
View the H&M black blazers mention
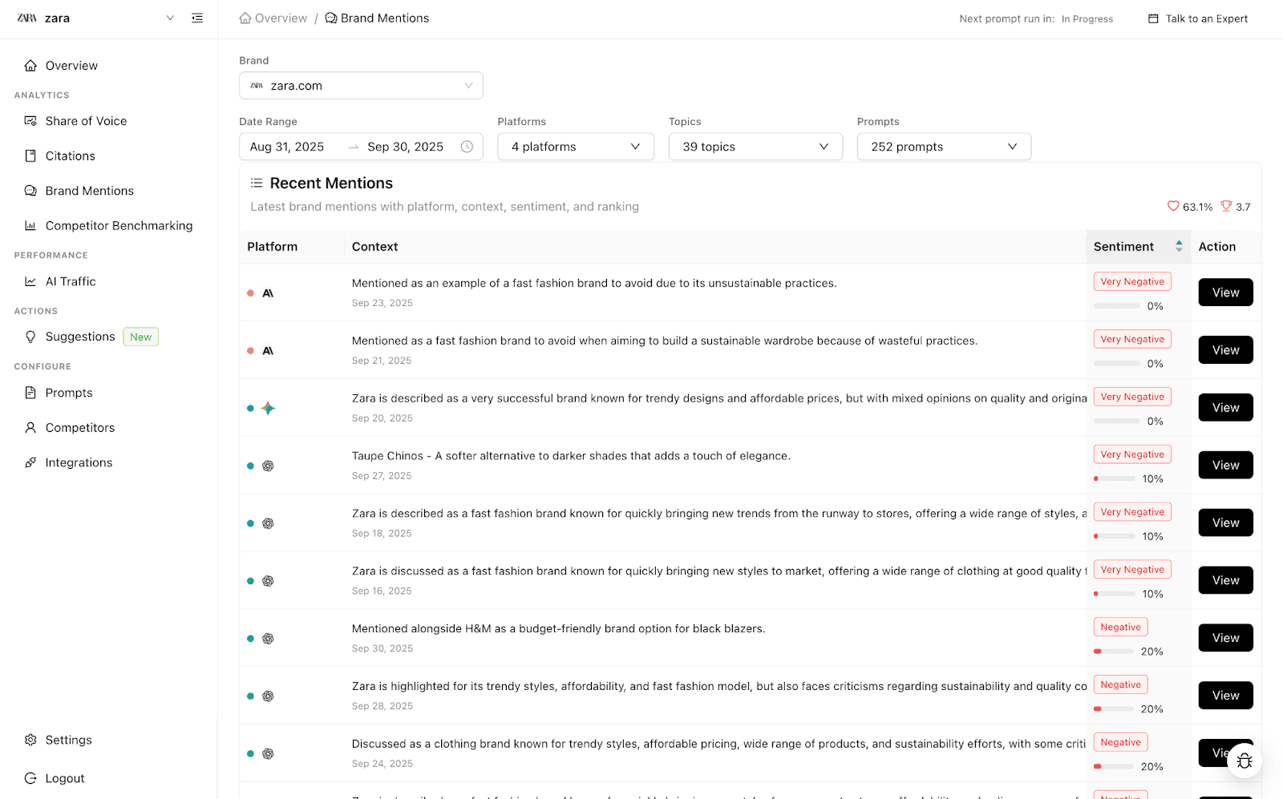[x=1225, y=638]
